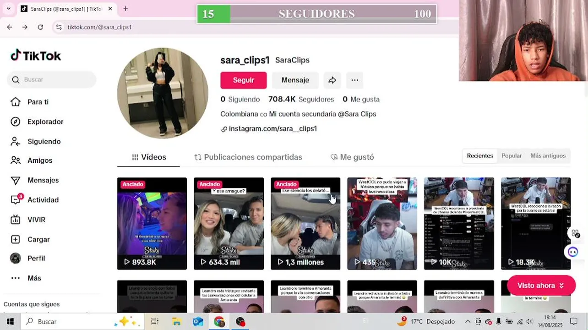Switch to the Me gustó tab
The image size is (588, 330).
pos(352,157)
